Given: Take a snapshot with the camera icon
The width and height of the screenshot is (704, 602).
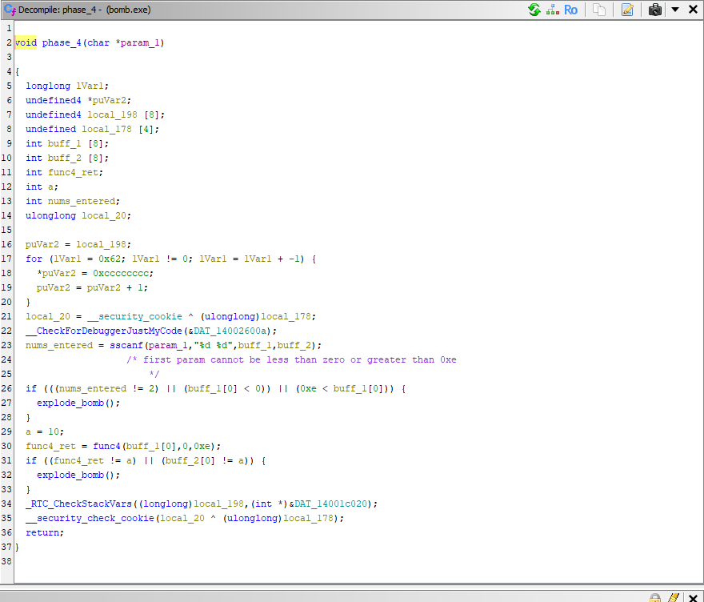Looking at the screenshot, I should pos(655,10).
